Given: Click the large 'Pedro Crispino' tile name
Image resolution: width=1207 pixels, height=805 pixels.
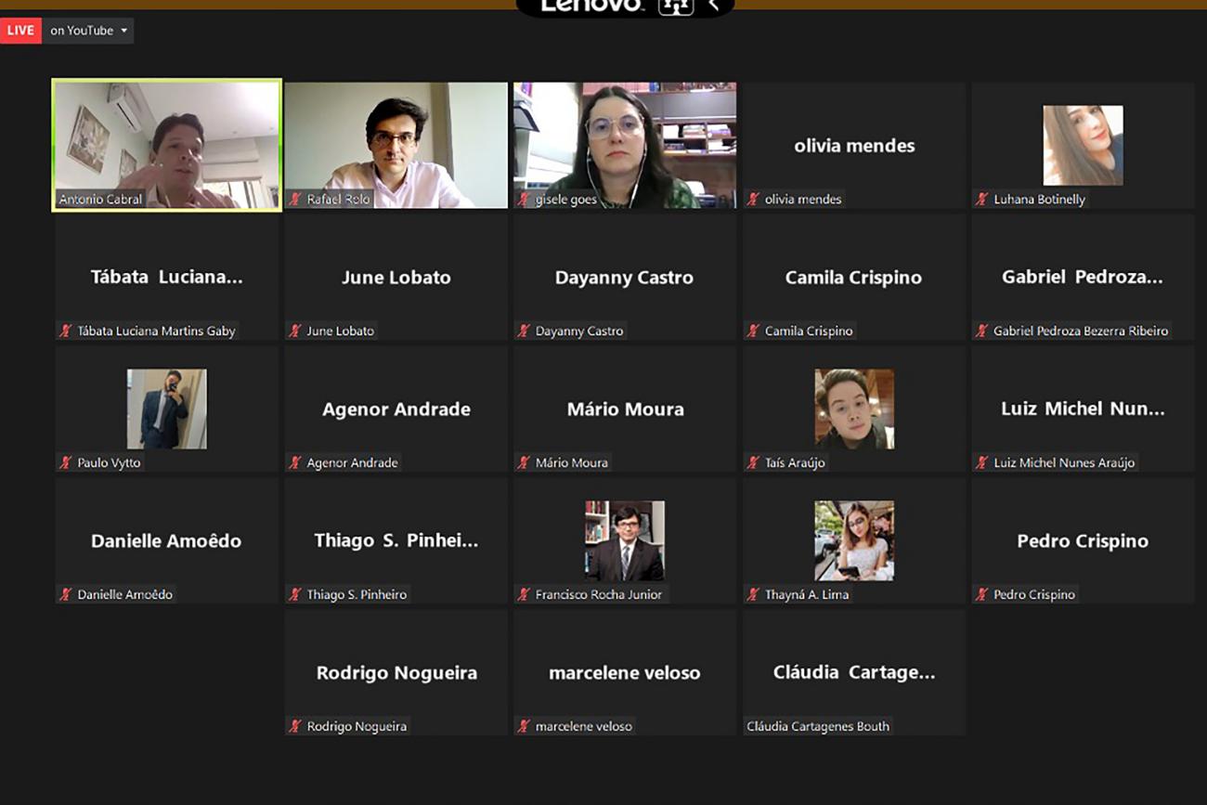Looking at the screenshot, I should [1083, 541].
